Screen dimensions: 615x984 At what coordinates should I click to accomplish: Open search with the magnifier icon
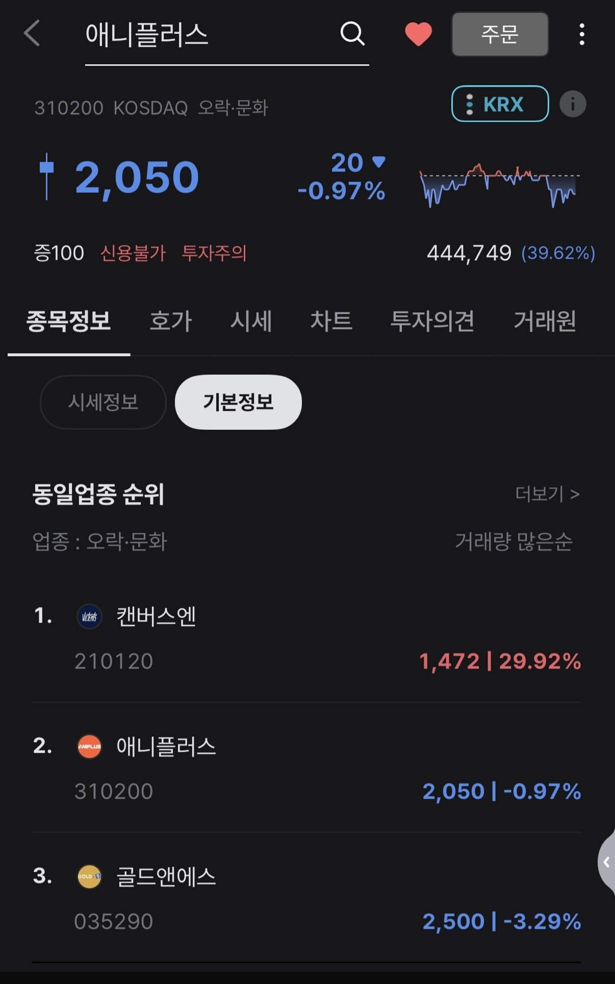tap(352, 34)
